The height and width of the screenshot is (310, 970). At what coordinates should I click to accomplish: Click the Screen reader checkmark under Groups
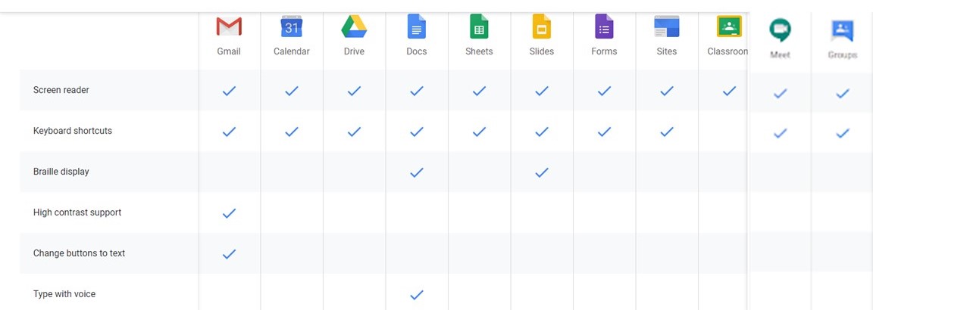[x=843, y=94]
